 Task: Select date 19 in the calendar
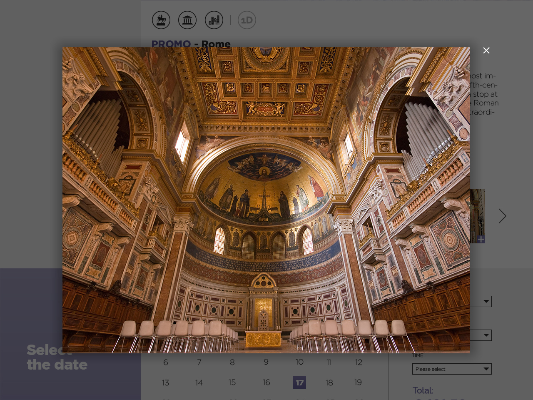point(358,382)
